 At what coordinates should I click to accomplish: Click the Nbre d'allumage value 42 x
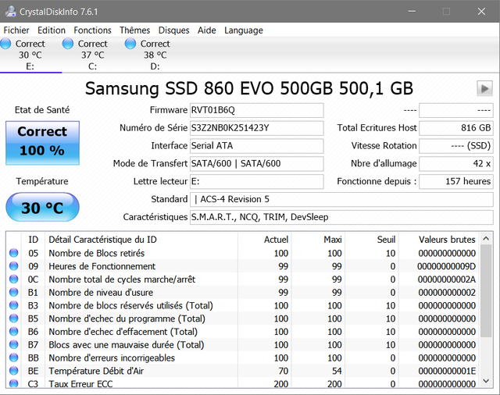pyautogui.click(x=456, y=164)
